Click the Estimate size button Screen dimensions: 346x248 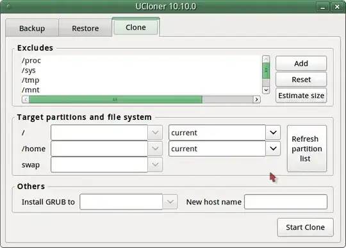[x=301, y=95]
